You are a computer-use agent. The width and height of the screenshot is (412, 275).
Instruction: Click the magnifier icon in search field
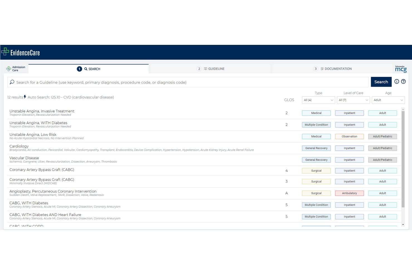point(12,82)
